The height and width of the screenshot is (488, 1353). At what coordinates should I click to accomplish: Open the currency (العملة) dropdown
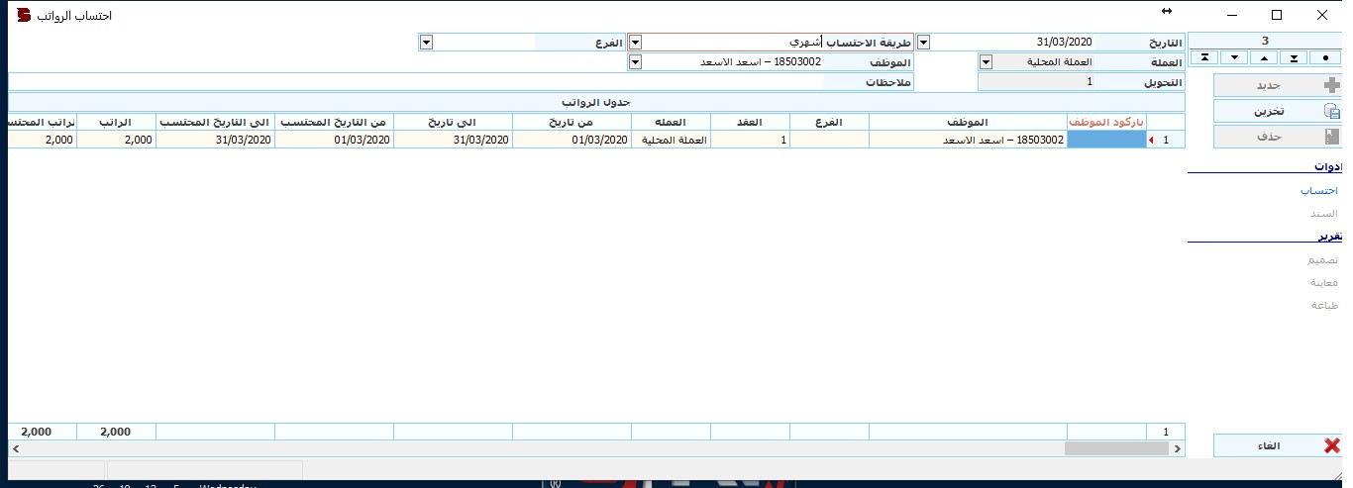point(986,61)
